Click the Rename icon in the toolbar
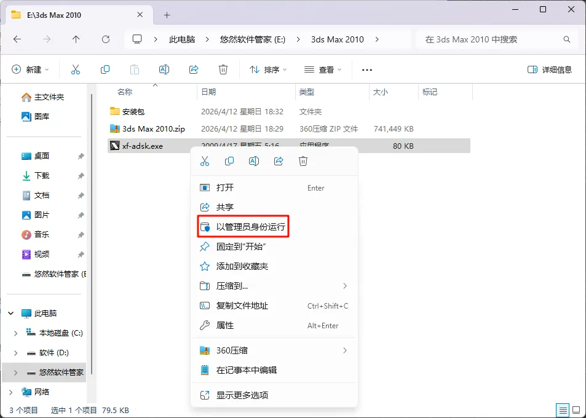This screenshot has width=586, height=418. click(x=164, y=69)
